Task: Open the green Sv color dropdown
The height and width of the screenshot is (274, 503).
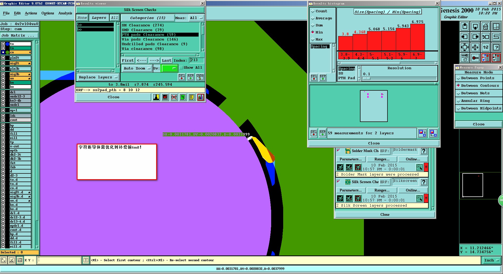Action: pyautogui.click(x=170, y=68)
